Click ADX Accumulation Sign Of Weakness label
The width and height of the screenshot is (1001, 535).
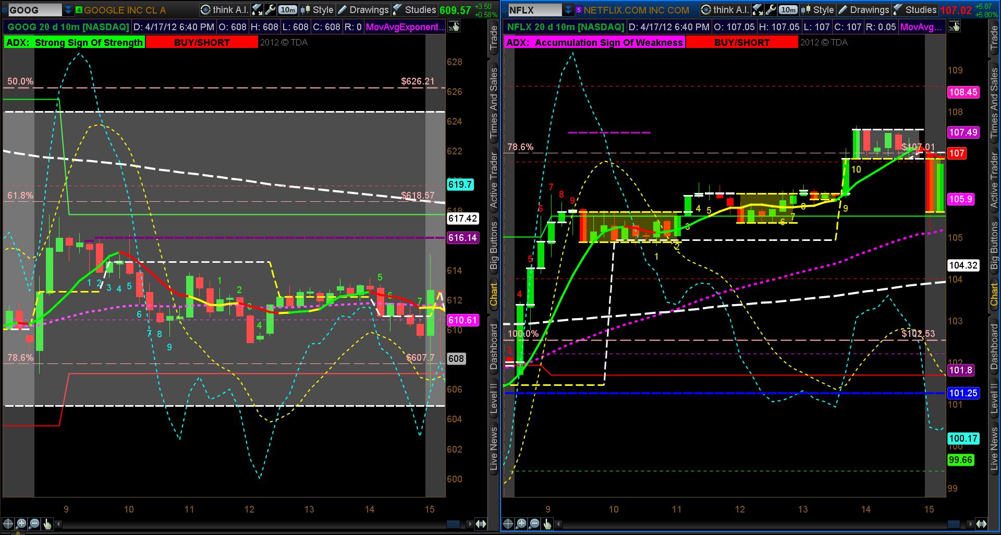click(595, 43)
